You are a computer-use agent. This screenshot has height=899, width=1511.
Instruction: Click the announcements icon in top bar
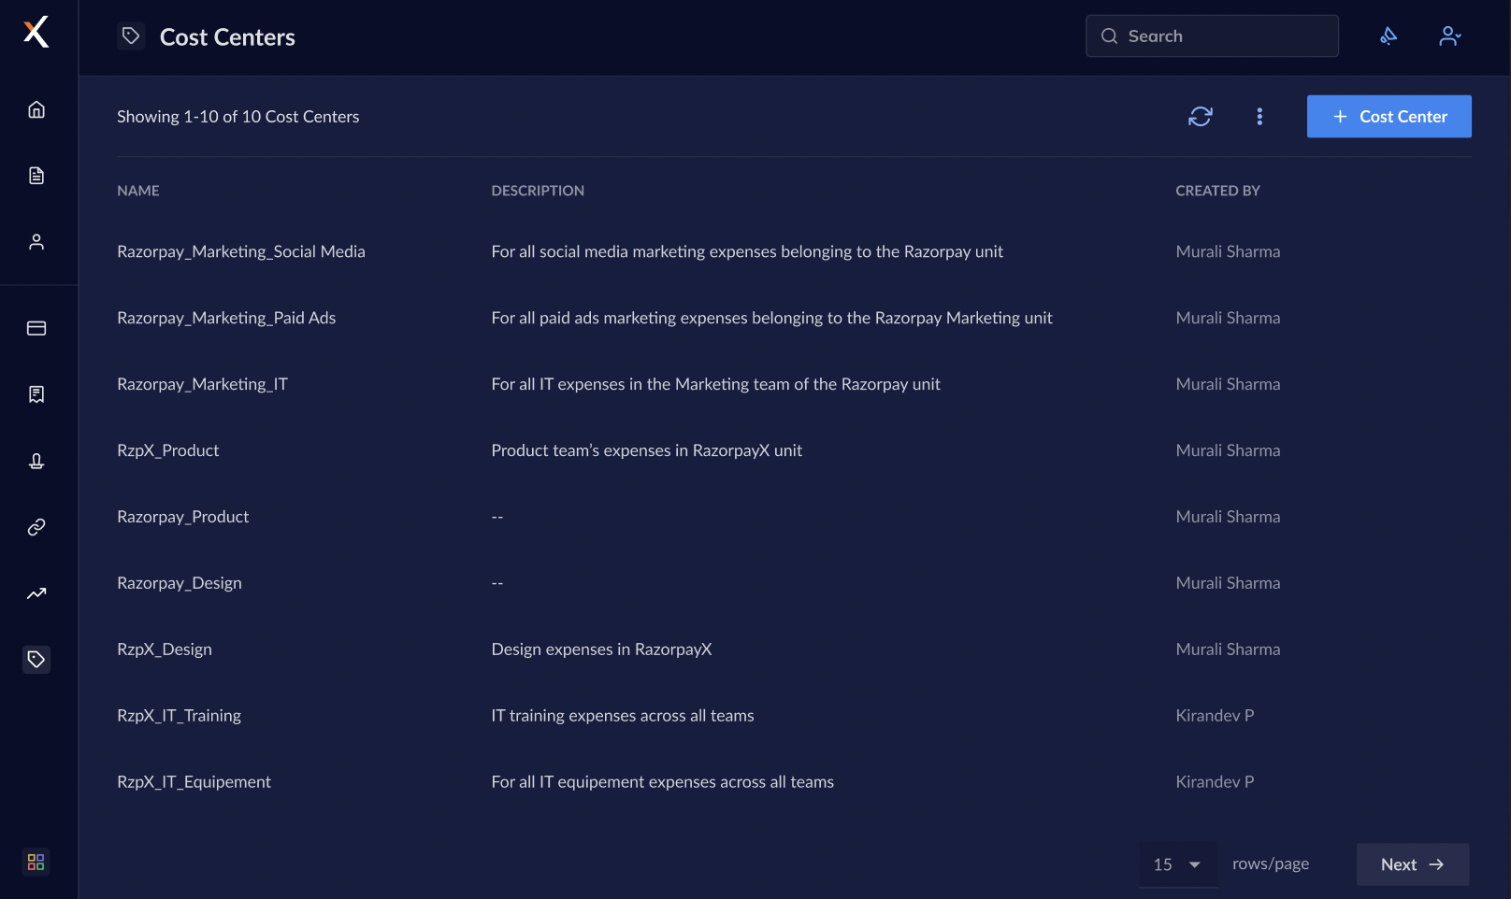pyautogui.click(x=1389, y=36)
